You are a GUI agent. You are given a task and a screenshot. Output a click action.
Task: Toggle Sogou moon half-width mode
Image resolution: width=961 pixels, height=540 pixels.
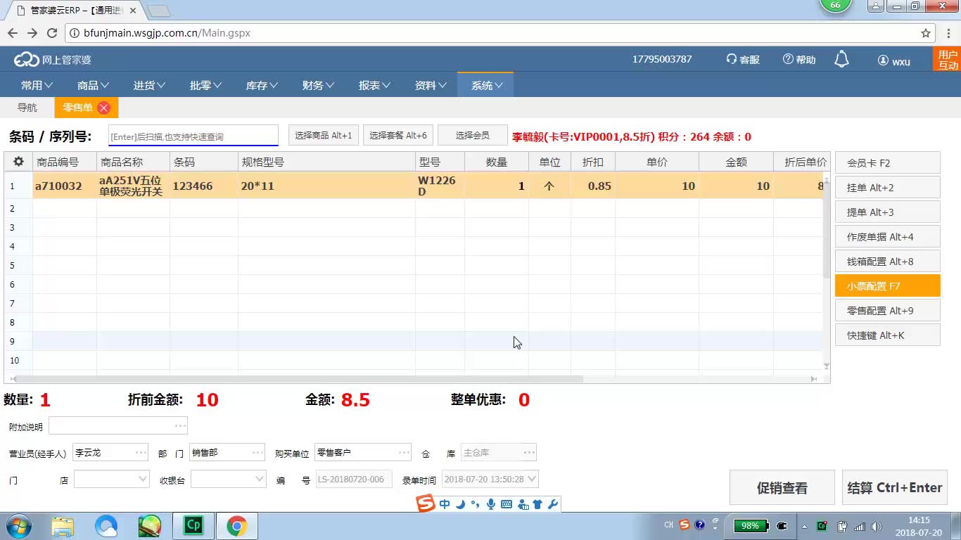(460, 504)
